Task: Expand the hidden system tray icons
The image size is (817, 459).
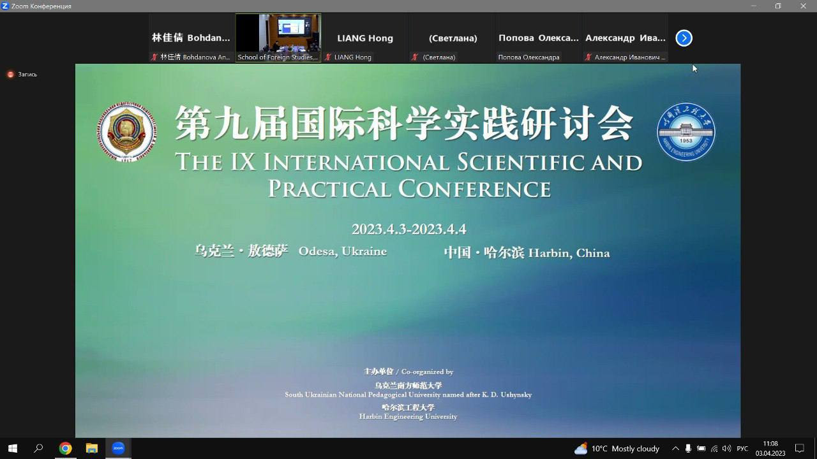Action: 675,449
